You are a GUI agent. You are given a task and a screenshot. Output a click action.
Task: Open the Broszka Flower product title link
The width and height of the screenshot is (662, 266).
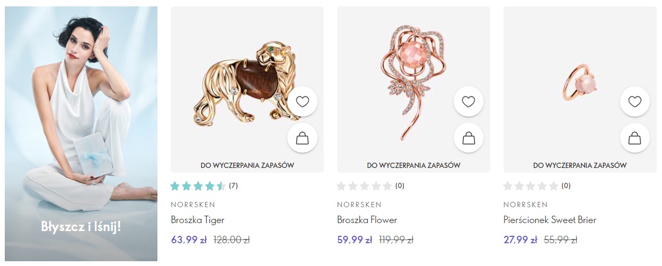[x=367, y=220]
